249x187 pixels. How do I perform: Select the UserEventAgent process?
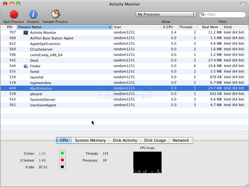(x=125, y=105)
